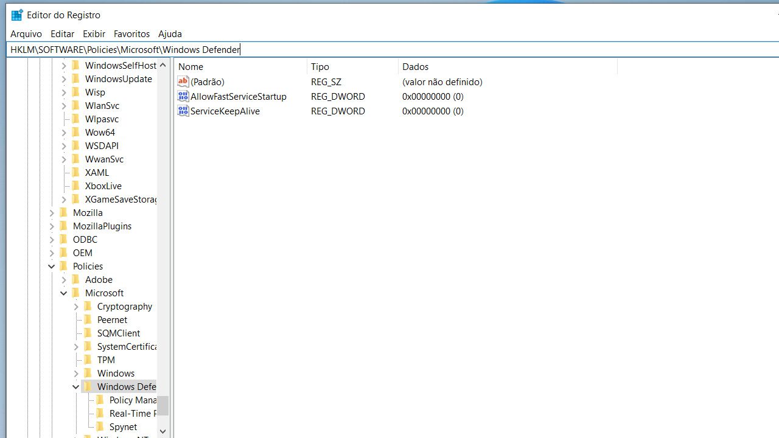779x438 pixels.
Task: Expand the Wisp key
Action: click(x=64, y=92)
